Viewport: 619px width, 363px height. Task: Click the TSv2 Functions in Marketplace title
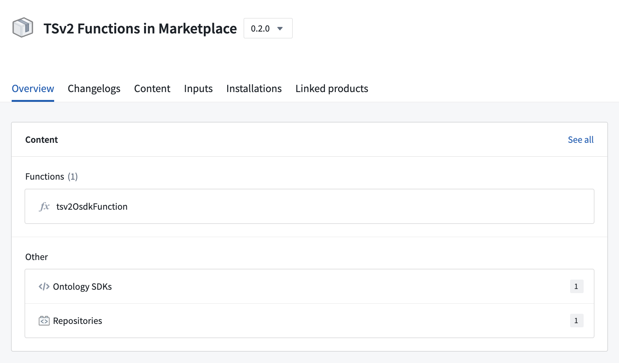click(140, 28)
